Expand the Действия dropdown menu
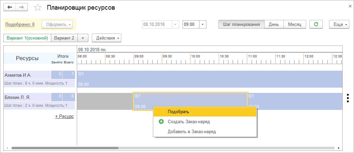 106,38
